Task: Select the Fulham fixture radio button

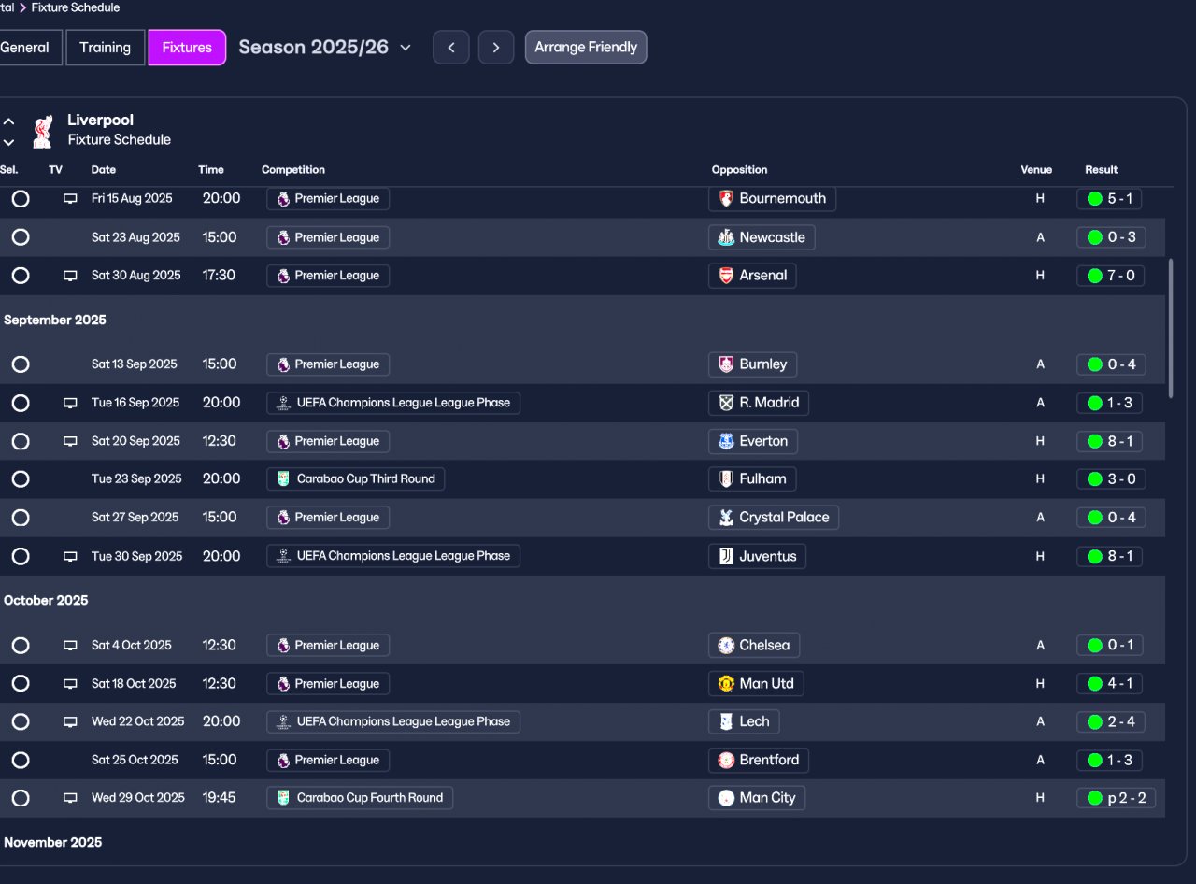Action: [21, 479]
